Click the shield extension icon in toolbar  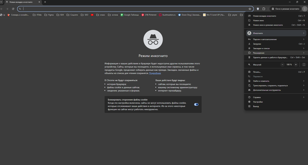258,9
